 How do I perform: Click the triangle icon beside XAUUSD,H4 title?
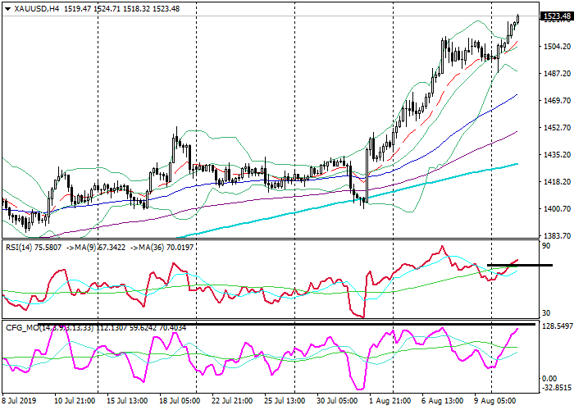(7, 8)
